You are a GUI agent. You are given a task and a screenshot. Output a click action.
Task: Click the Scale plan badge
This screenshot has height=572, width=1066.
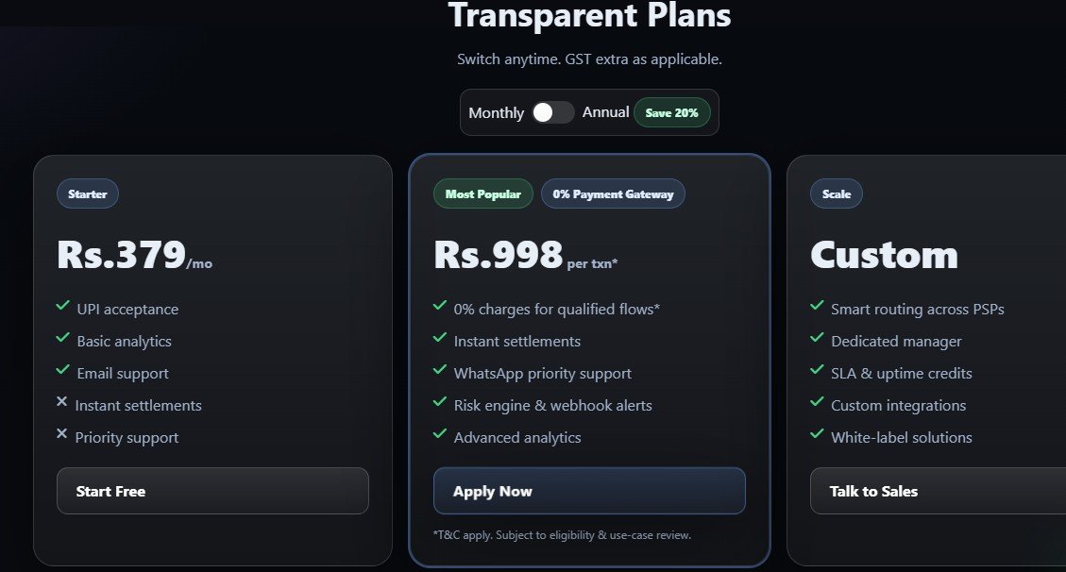click(836, 194)
